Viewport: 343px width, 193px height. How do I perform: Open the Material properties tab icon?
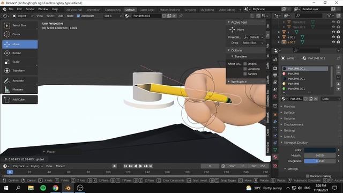275,157
